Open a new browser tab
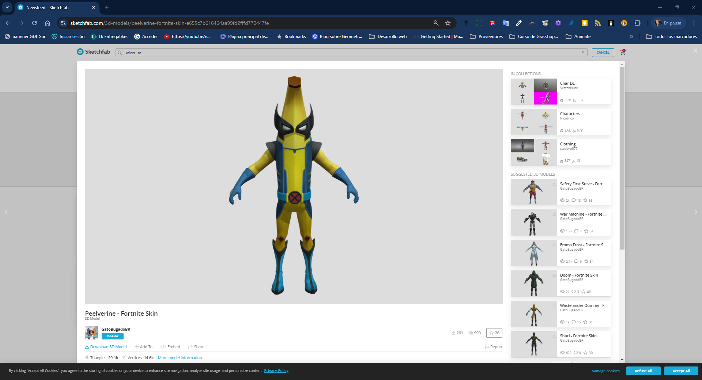This screenshot has width=702, height=380. point(107,7)
